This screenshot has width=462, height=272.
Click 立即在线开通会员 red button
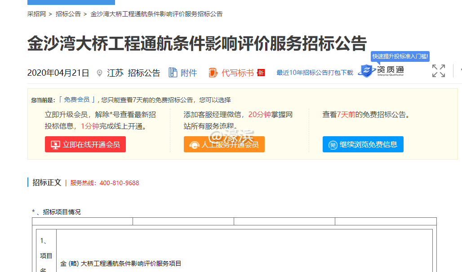coord(85,144)
